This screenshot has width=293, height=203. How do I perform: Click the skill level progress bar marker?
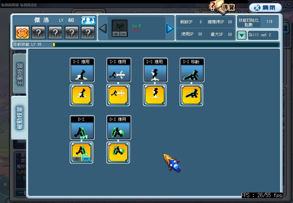[x=54, y=45]
